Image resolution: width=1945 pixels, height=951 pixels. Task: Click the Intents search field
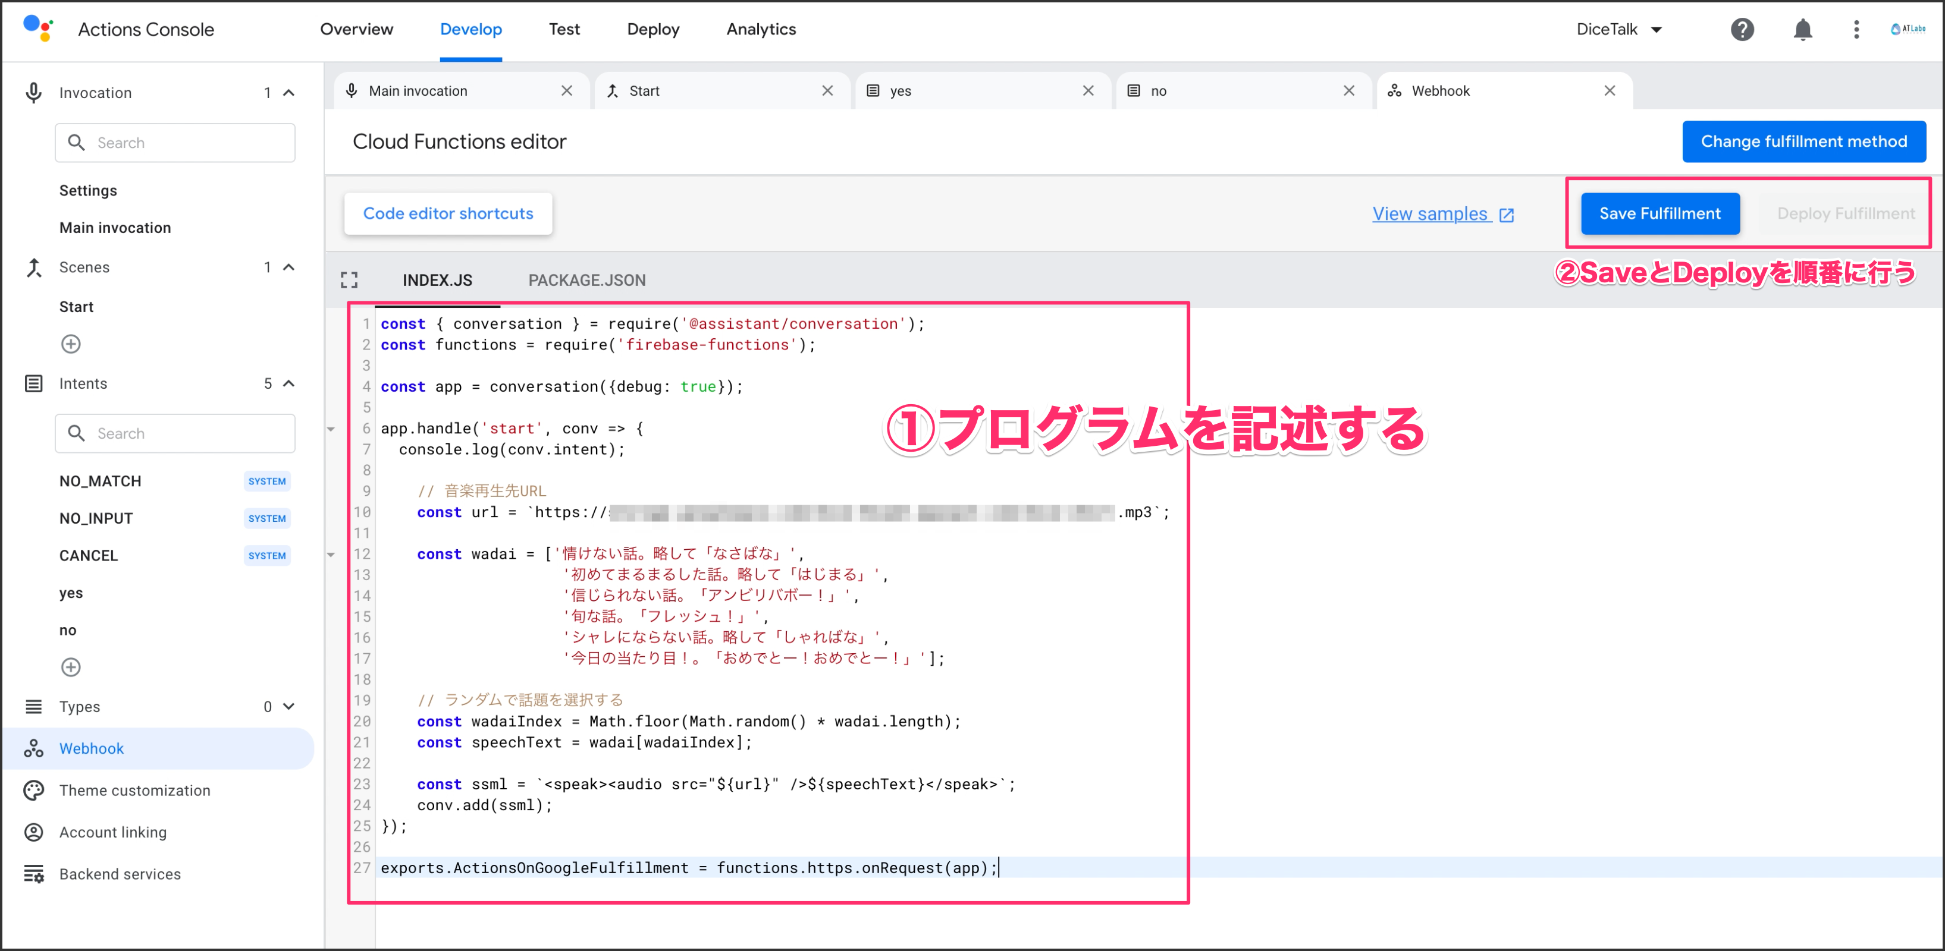(x=175, y=433)
